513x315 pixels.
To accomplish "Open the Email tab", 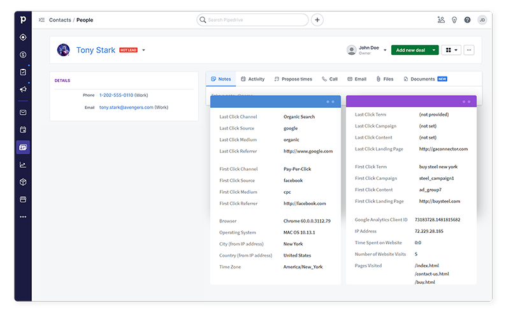I will click(357, 79).
